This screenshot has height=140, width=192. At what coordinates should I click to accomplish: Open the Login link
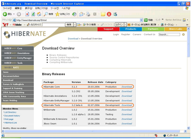click(116, 35)
